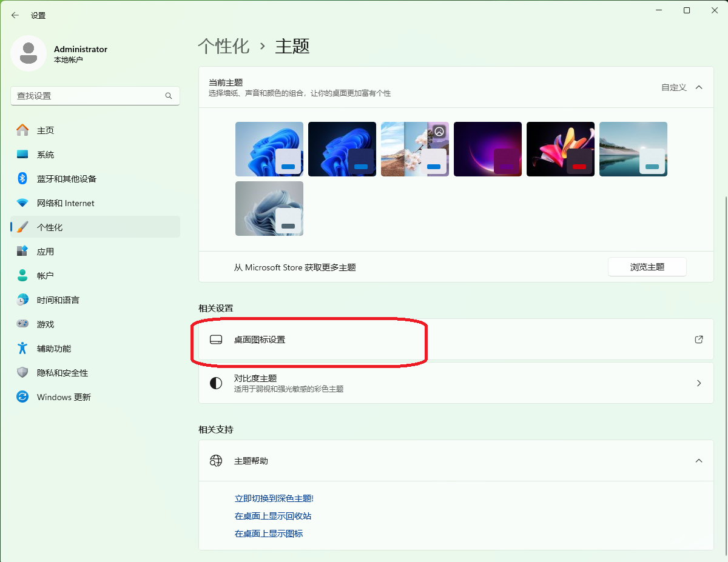Open 时间和语言 settings
This screenshot has width=728, height=562.
click(x=95, y=300)
